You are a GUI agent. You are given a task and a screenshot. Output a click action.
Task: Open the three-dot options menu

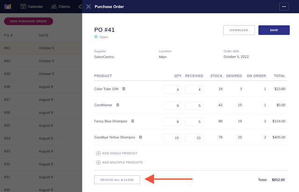(284, 7)
